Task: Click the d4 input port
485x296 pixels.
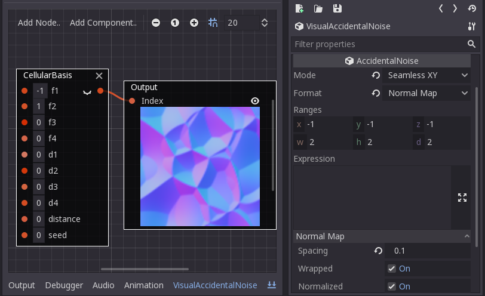Action: click(24, 203)
